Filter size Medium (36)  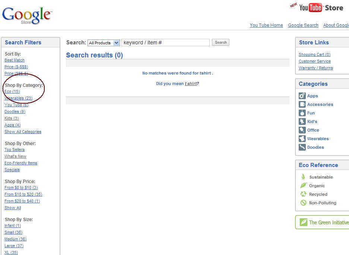[x=15, y=239]
